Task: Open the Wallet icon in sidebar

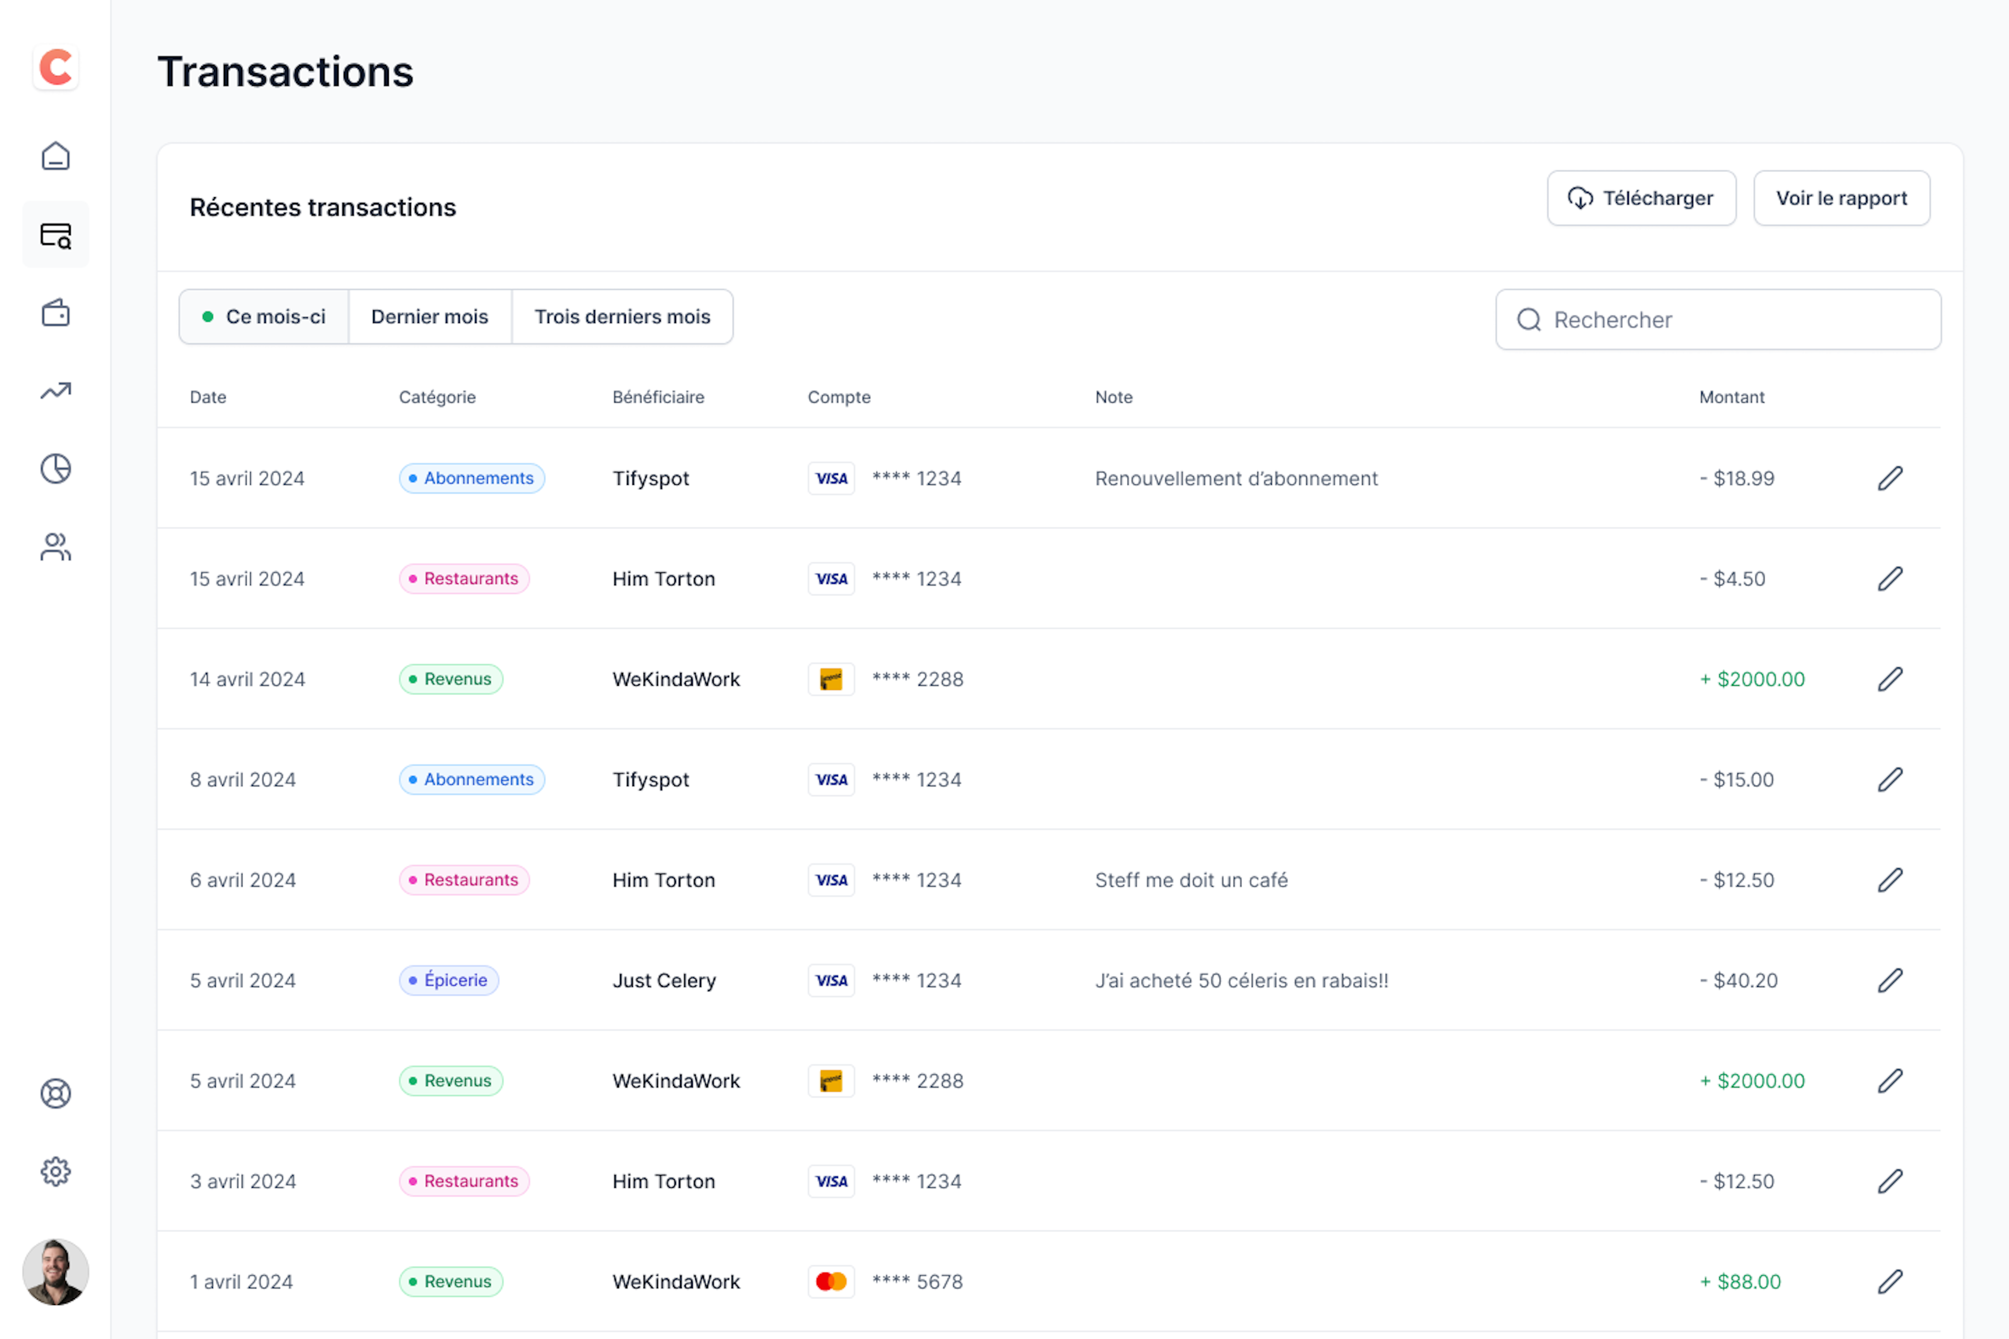Action: pos(55,313)
